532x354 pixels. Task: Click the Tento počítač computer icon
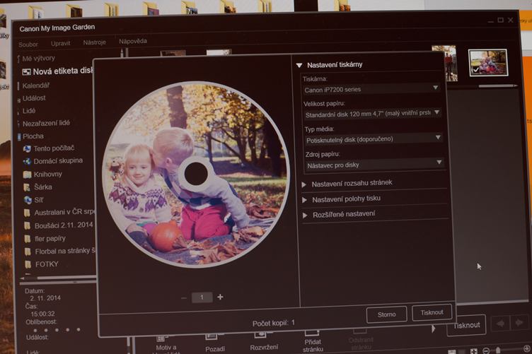(27, 148)
